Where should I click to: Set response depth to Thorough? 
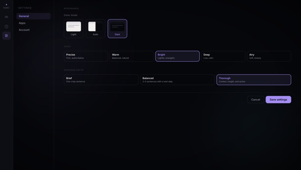coord(254,80)
